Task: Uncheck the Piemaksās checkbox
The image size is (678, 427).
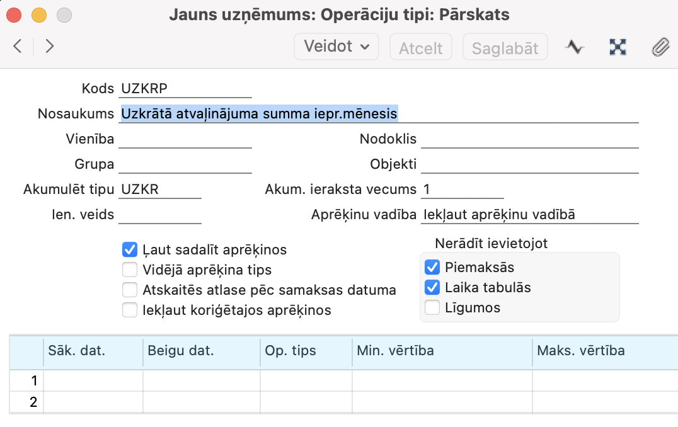Action: click(432, 266)
